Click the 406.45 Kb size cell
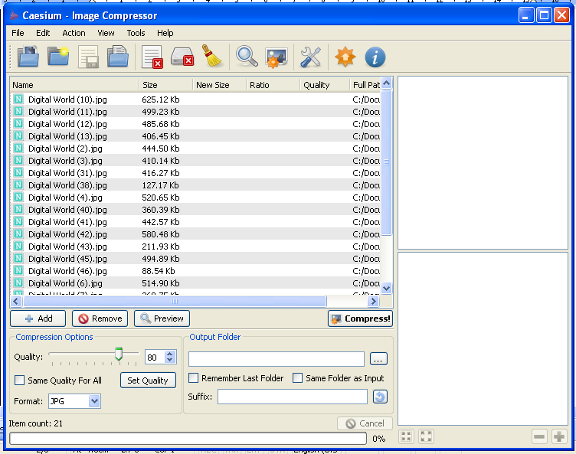 pos(161,136)
